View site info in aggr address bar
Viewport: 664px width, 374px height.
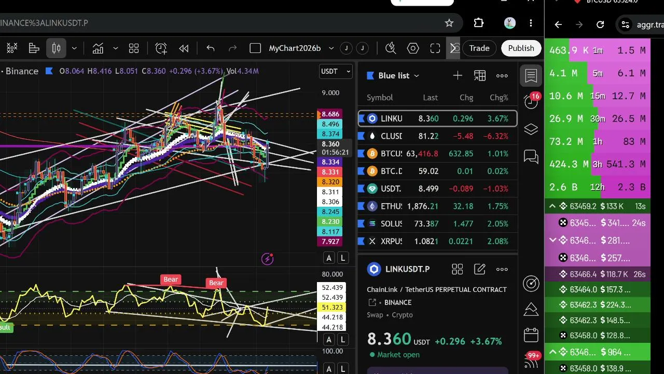click(626, 24)
